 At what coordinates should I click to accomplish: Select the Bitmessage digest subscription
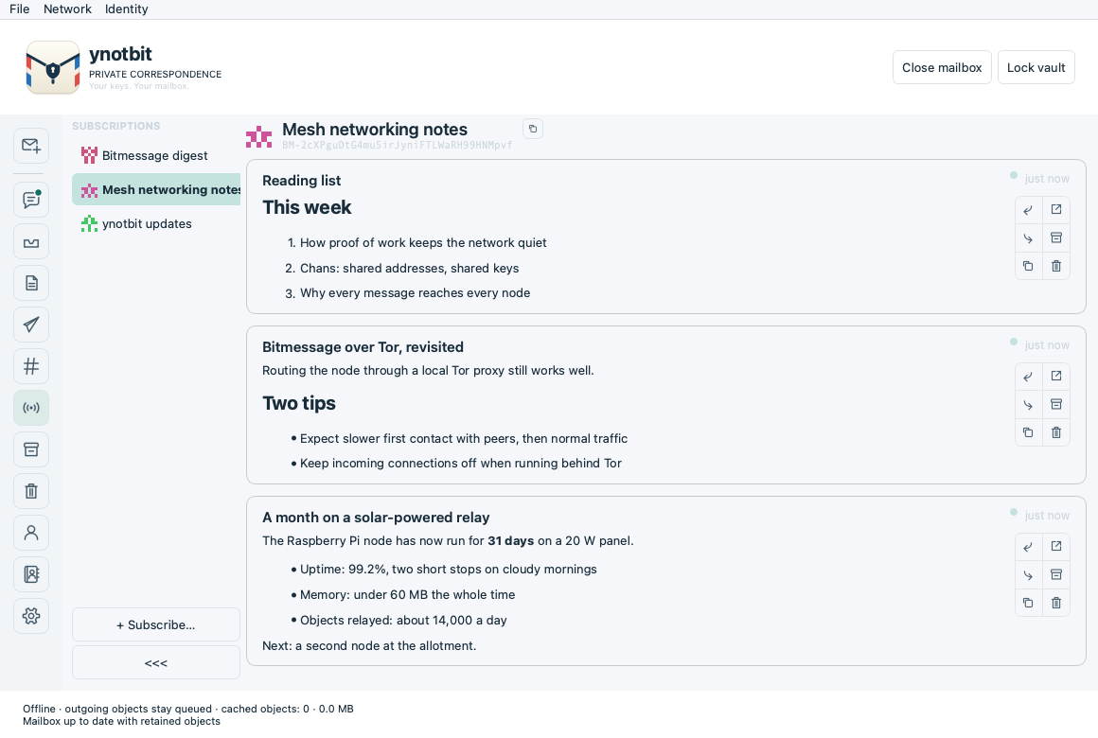156,155
